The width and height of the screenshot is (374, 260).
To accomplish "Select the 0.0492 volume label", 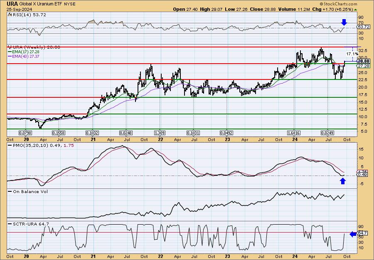I will (226, 133).
